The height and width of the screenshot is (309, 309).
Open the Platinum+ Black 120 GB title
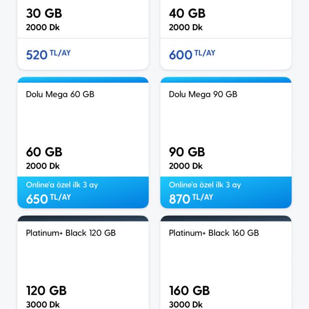[71, 233]
